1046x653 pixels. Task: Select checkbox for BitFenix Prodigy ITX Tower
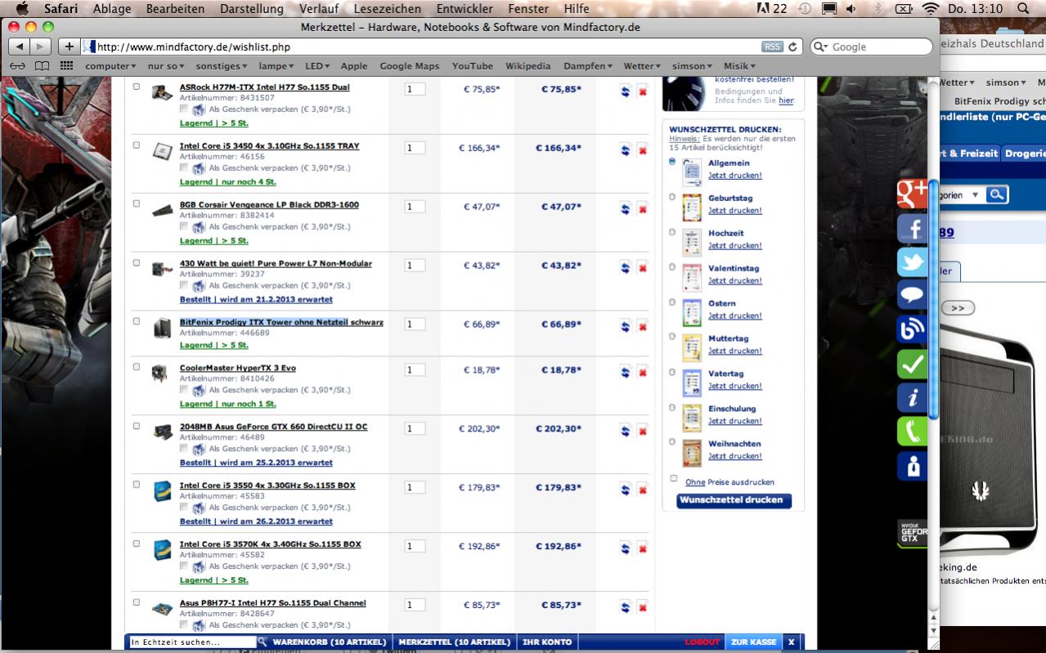click(137, 321)
